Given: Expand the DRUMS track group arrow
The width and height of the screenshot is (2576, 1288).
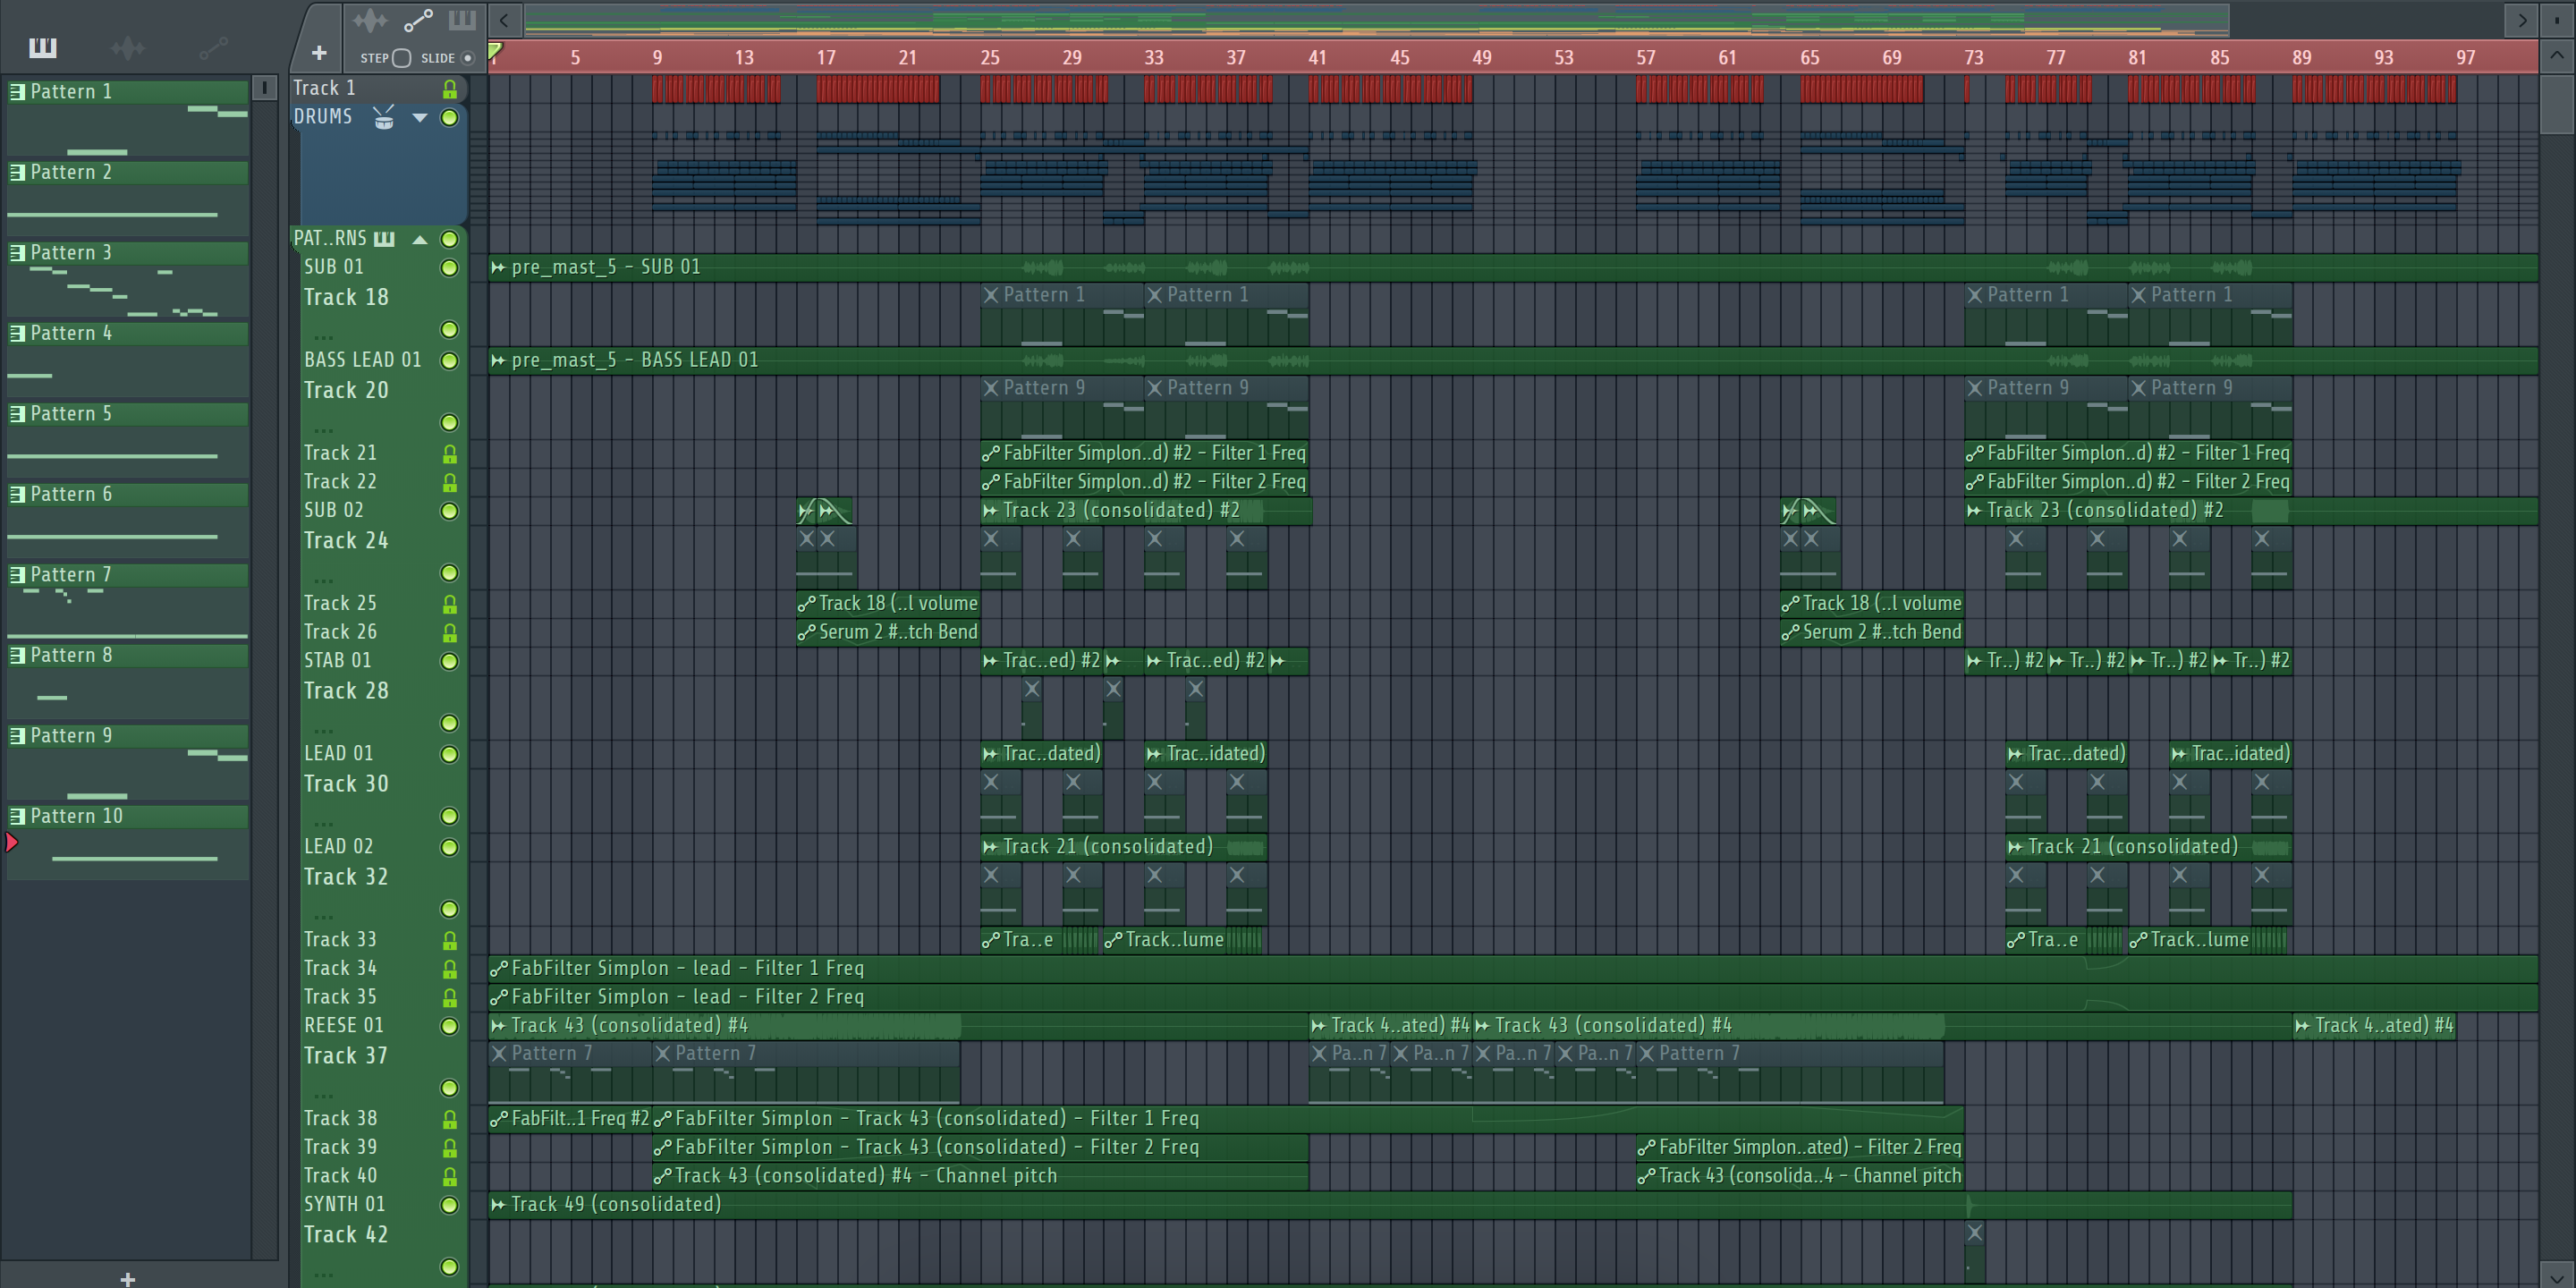Looking at the screenshot, I should 420,118.
